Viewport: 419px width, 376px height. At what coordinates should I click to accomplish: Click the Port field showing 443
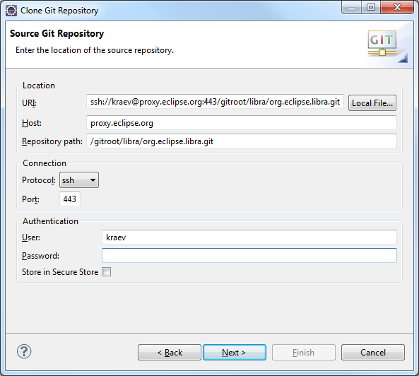(70, 199)
